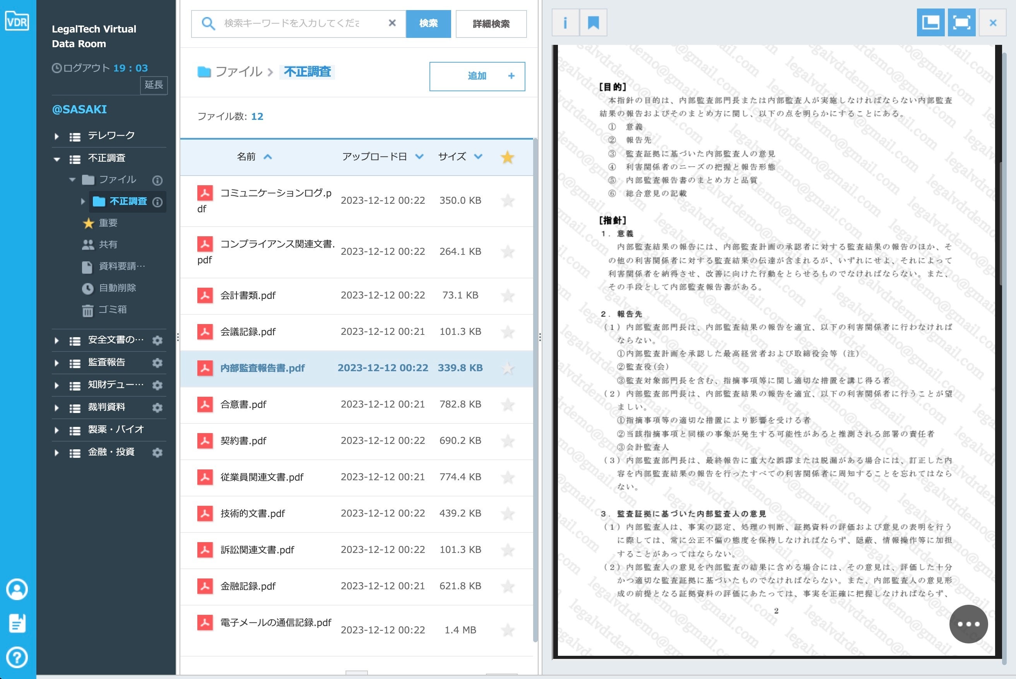
Task: Open the ゴミ箱 trash section
Action: pos(112,310)
